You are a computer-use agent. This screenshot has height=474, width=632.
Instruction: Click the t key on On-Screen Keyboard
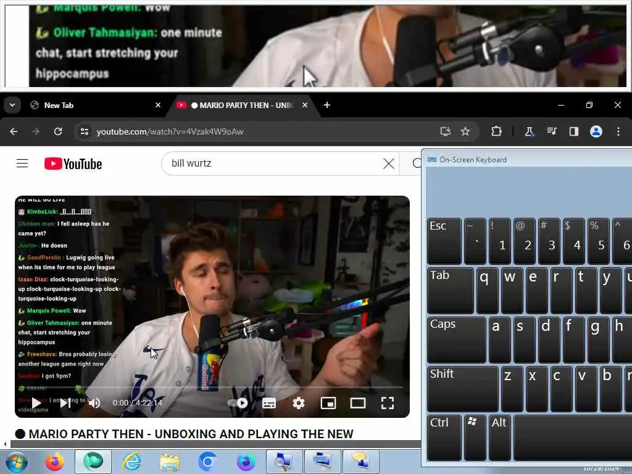[x=586, y=291]
